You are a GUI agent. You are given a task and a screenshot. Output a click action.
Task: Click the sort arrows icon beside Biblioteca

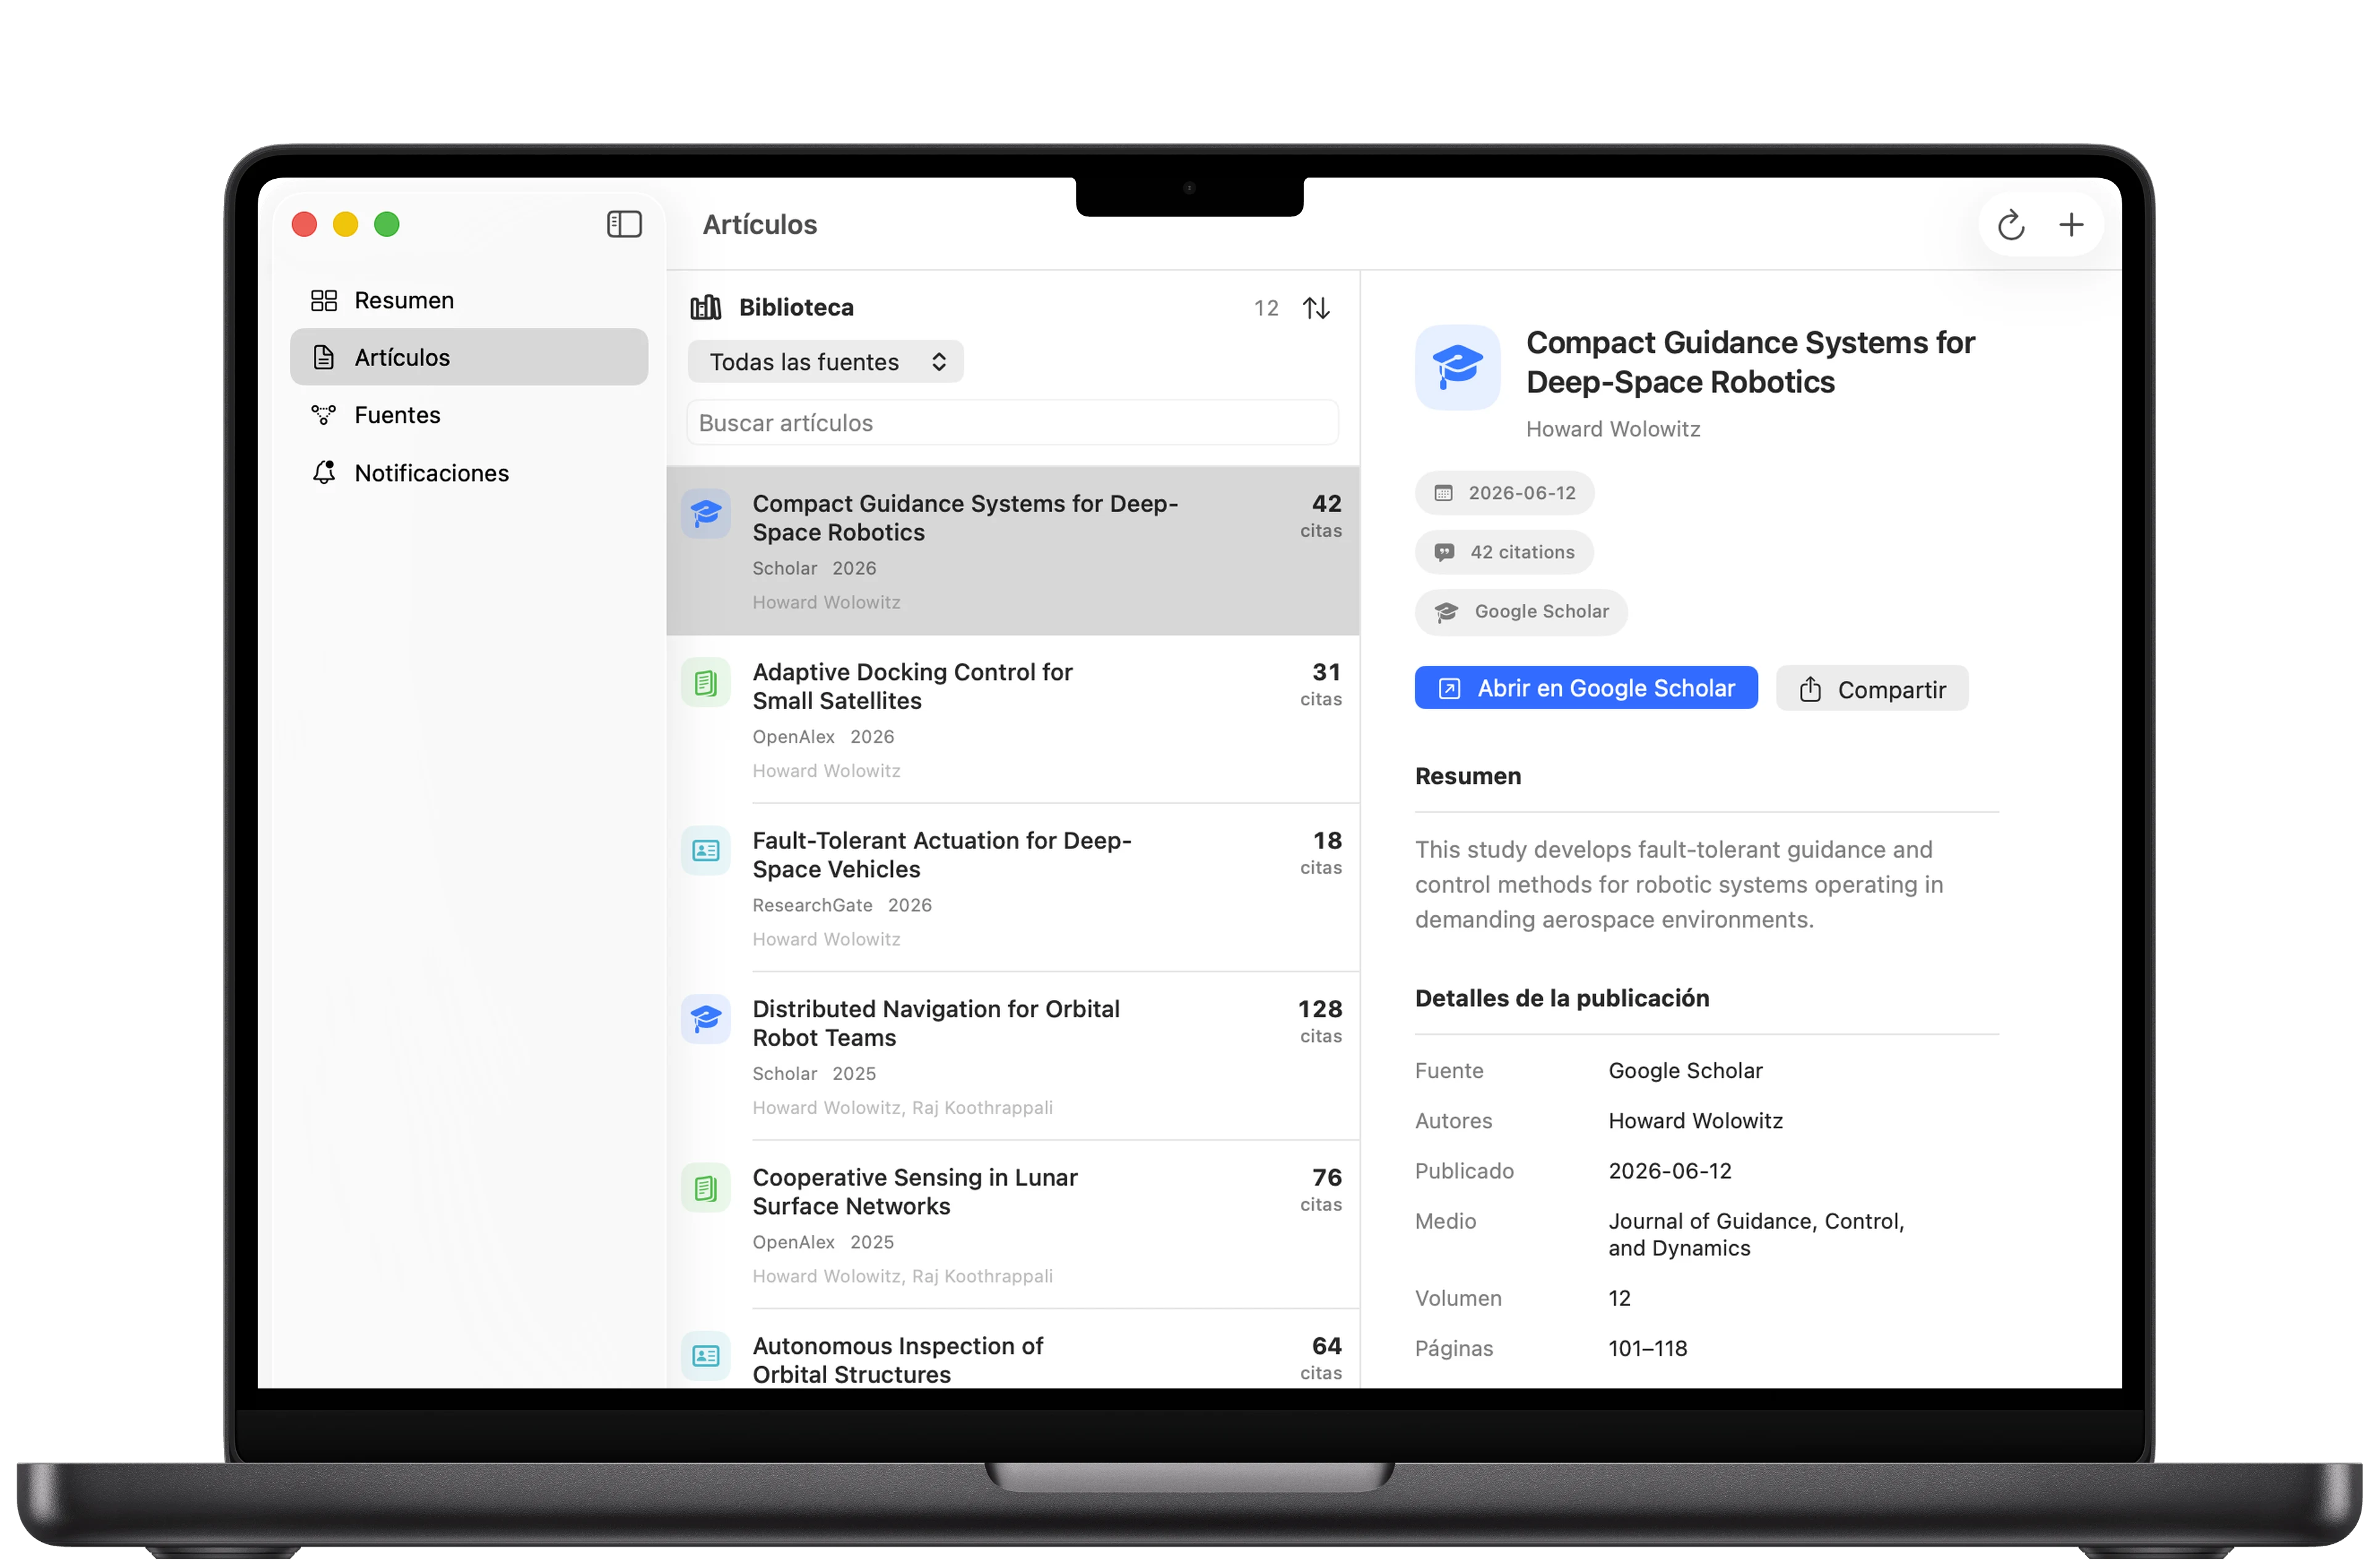tap(1316, 308)
